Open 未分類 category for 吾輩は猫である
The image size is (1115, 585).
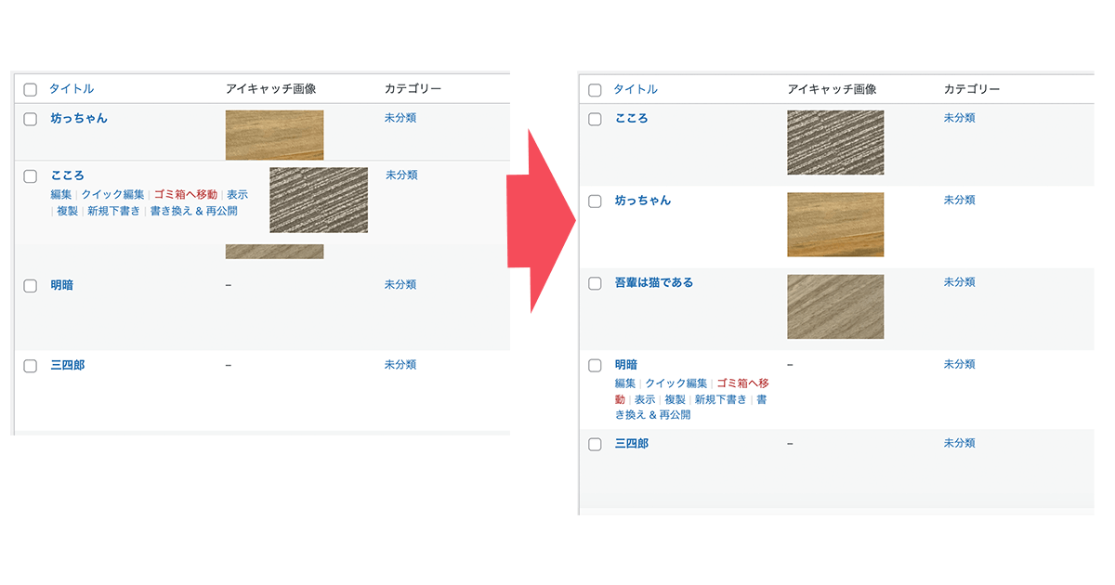pyautogui.click(x=960, y=281)
